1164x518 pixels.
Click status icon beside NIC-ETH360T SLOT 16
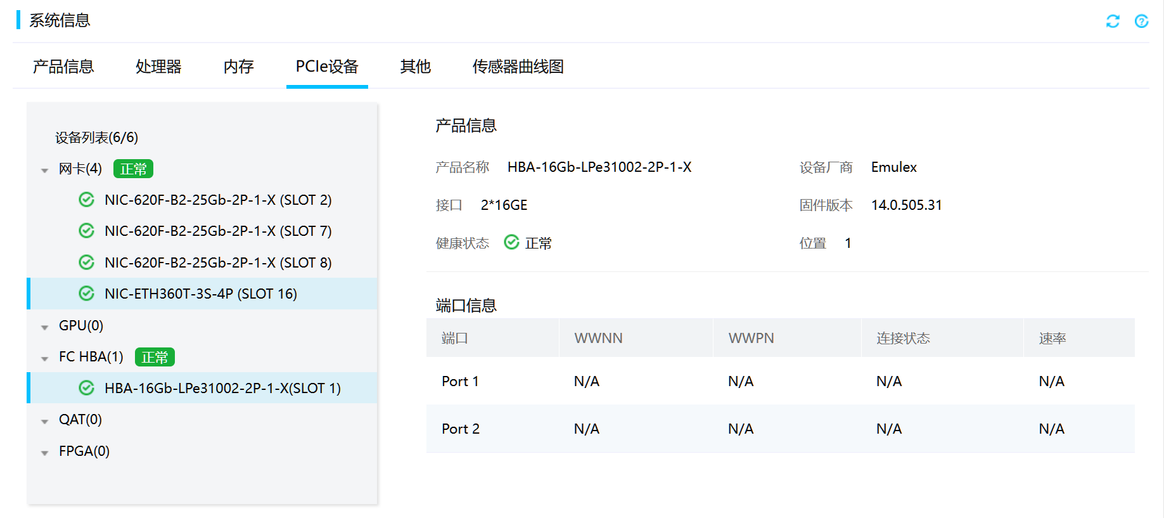click(x=86, y=294)
